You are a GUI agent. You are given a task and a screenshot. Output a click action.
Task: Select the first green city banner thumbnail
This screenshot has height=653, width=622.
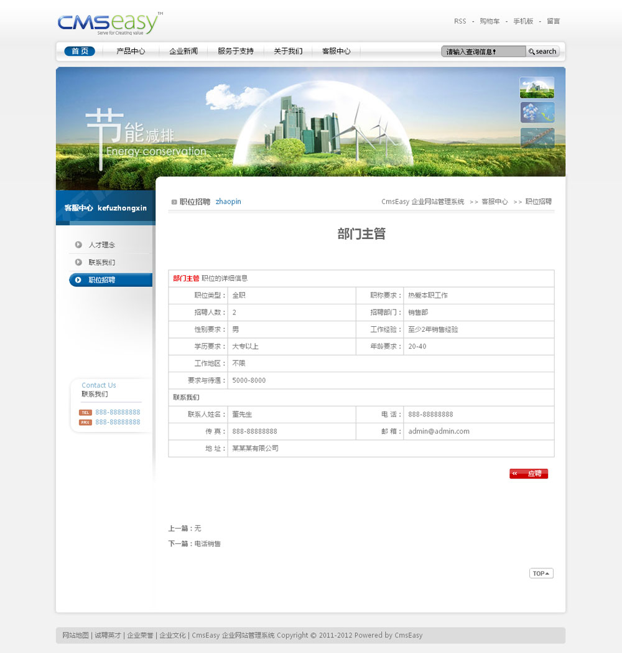click(x=537, y=88)
